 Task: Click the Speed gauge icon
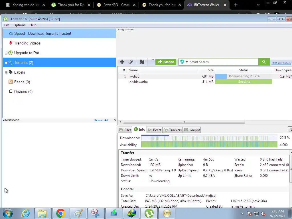pos(11,34)
